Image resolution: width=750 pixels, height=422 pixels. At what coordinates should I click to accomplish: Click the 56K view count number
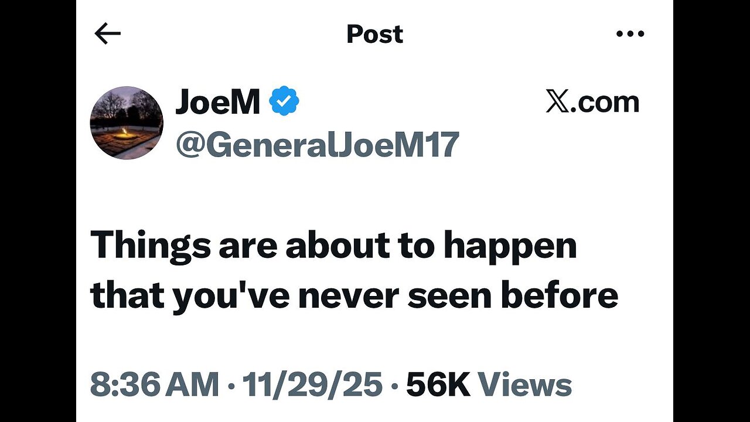438,385
